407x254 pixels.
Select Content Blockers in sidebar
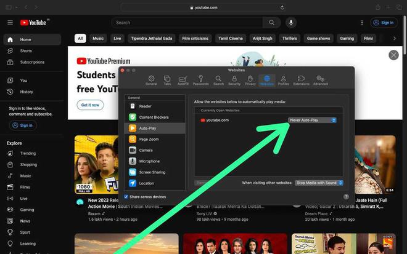pos(155,117)
